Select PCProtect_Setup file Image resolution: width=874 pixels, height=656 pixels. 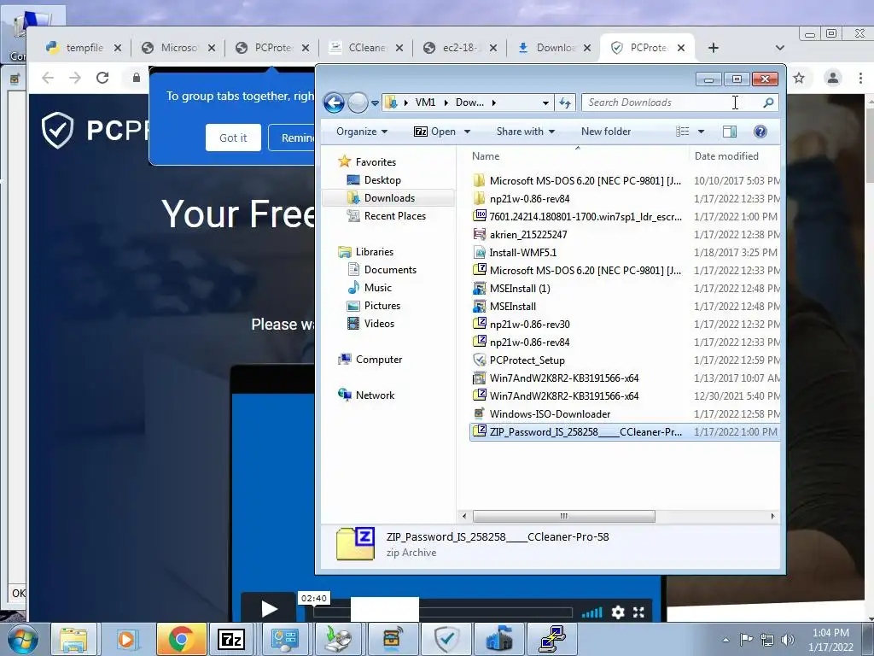(527, 360)
